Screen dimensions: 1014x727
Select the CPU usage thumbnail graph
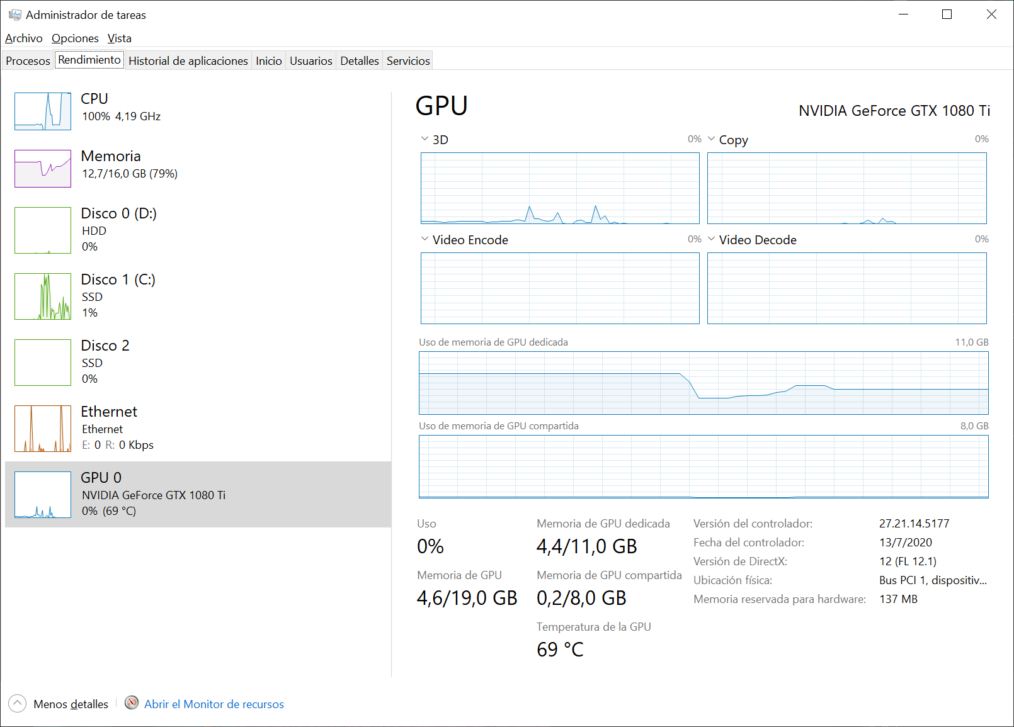pos(43,111)
